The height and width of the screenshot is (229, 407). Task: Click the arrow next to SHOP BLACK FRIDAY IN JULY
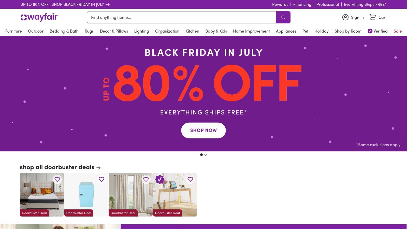[x=108, y=4]
